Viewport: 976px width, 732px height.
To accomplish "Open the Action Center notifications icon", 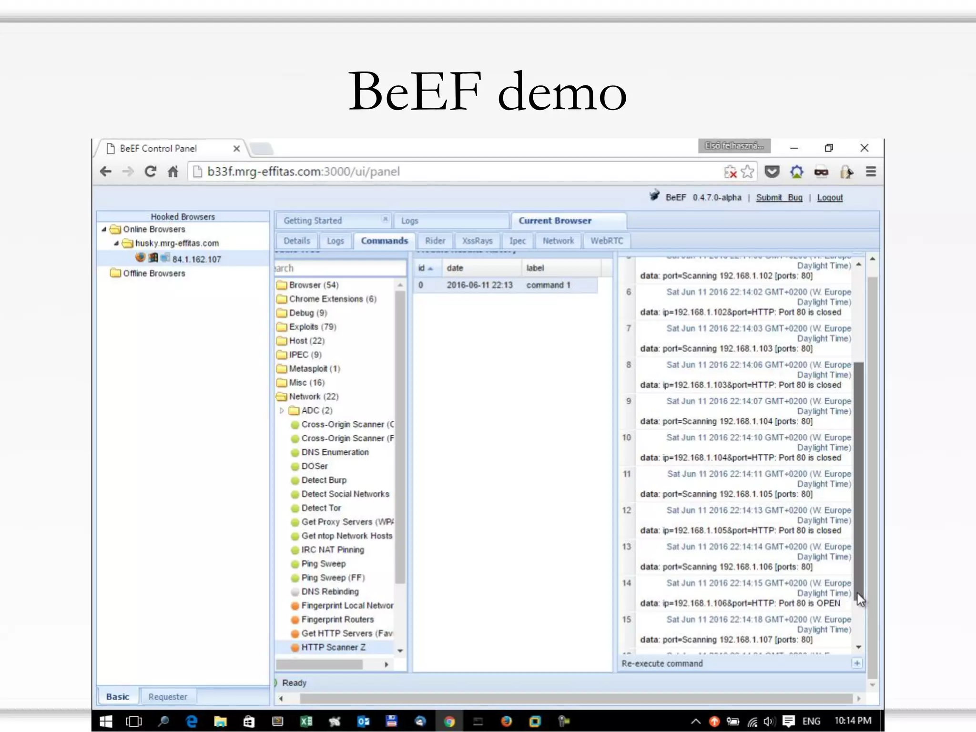I will 788,721.
